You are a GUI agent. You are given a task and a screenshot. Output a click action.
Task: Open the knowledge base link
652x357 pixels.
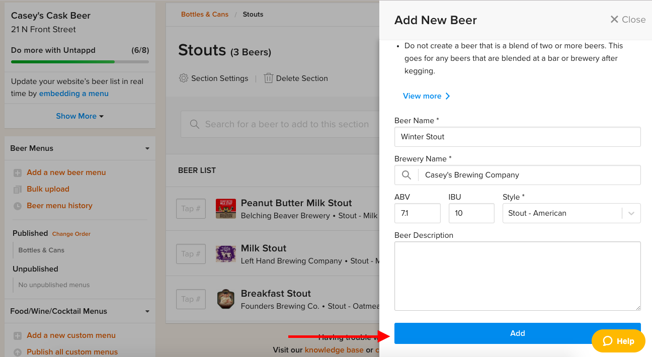[x=334, y=350]
